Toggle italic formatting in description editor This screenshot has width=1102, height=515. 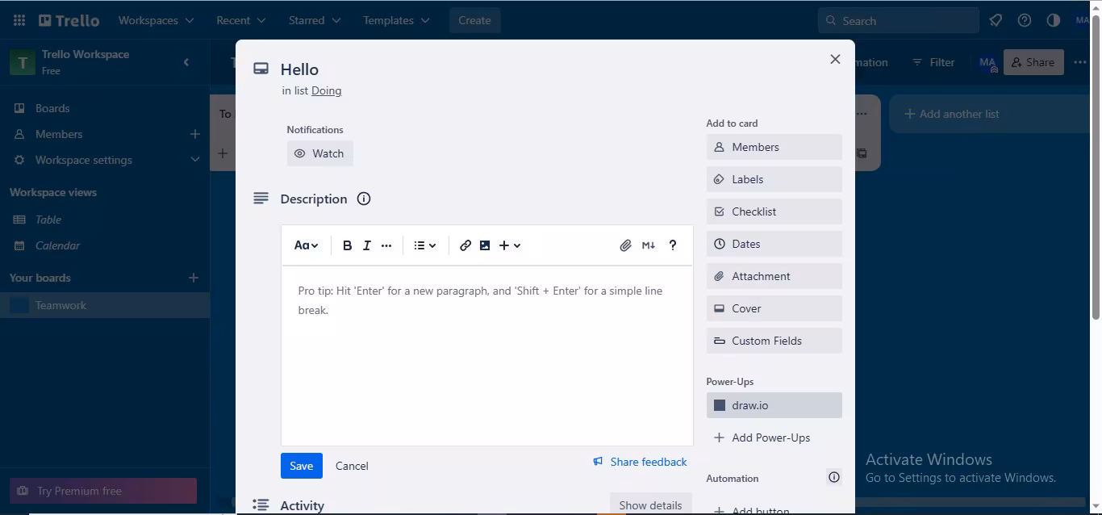point(366,245)
